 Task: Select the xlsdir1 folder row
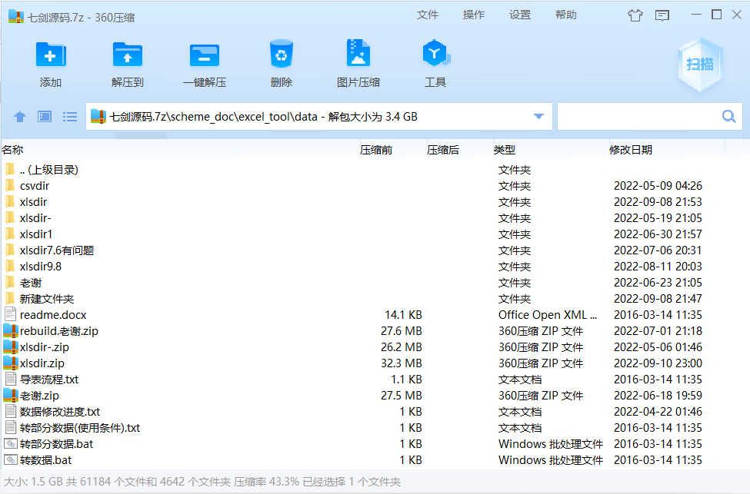click(375, 234)
